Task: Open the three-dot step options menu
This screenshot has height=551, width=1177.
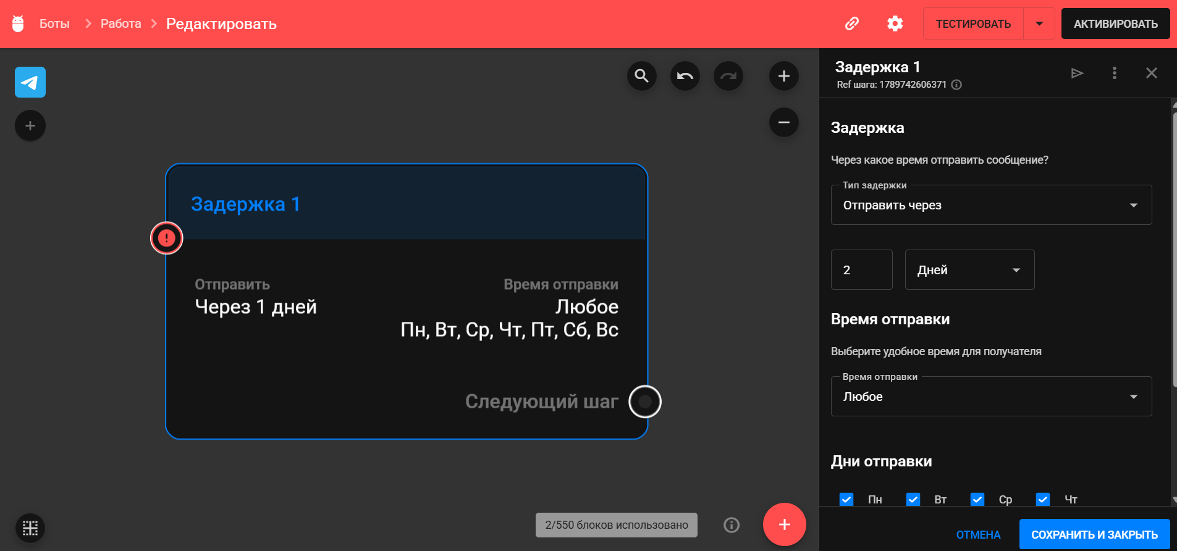Action: [1115, 73]
